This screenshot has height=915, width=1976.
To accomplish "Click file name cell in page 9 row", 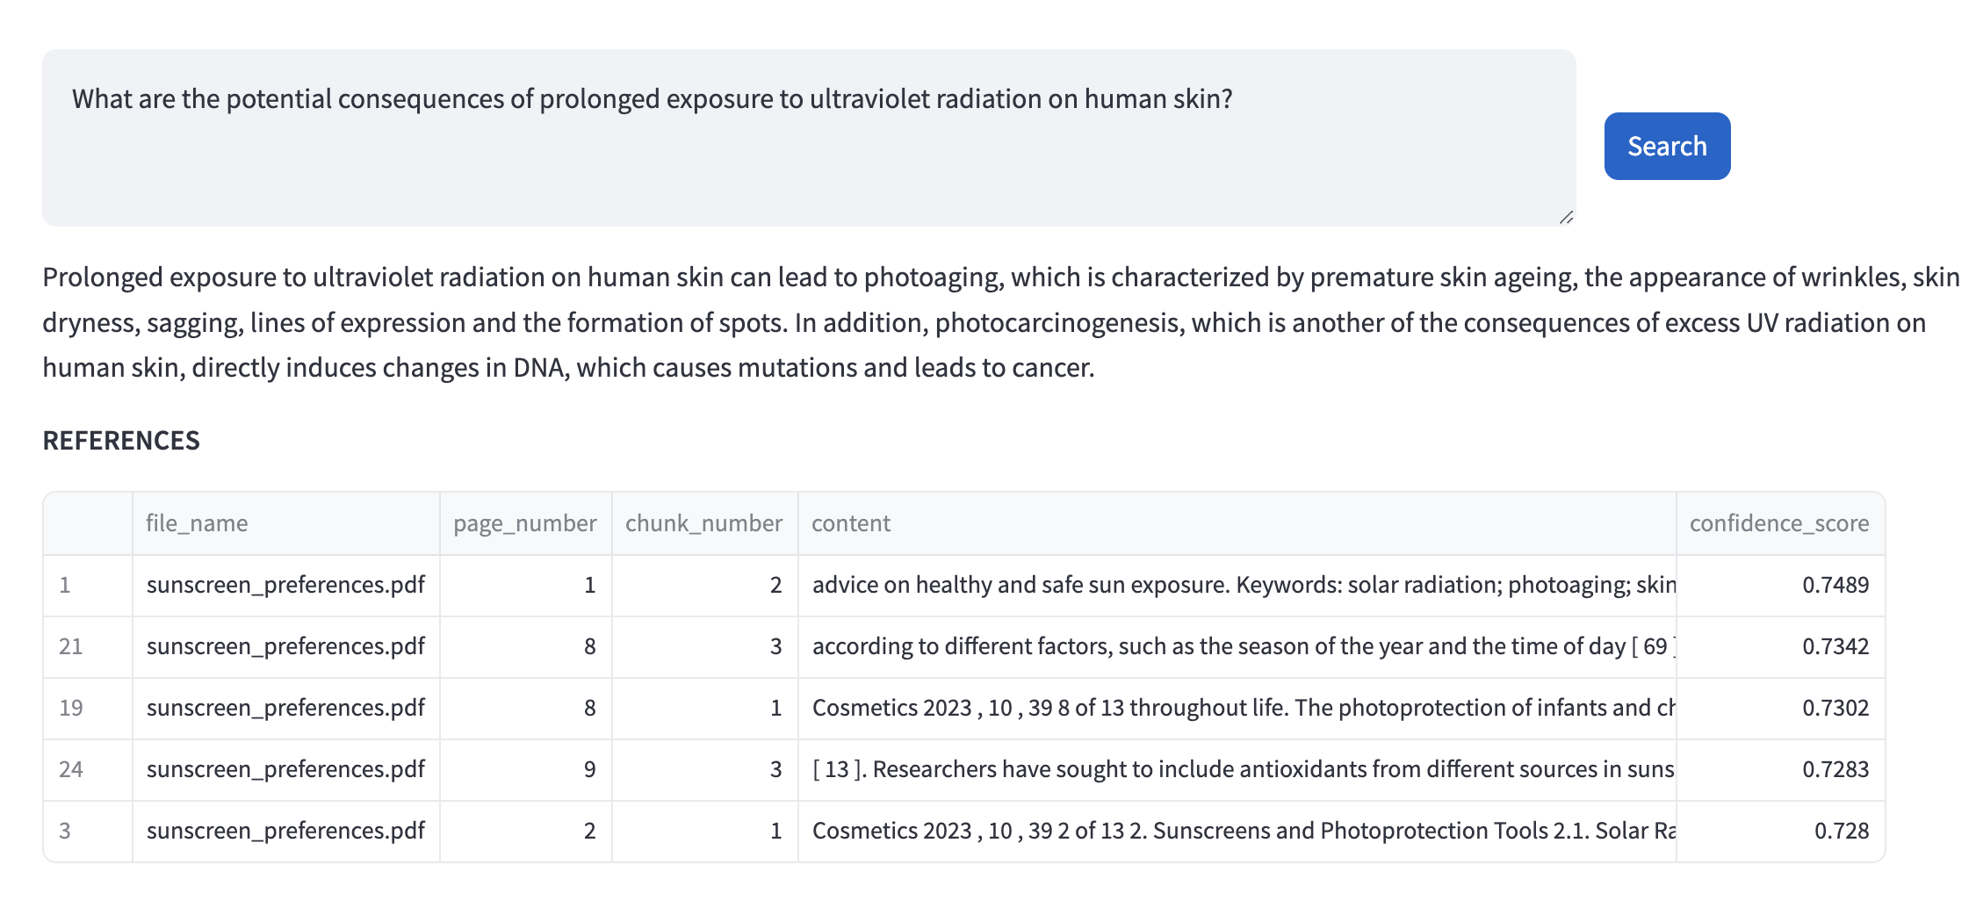I will pyautogui.click(x=285, y=770).
